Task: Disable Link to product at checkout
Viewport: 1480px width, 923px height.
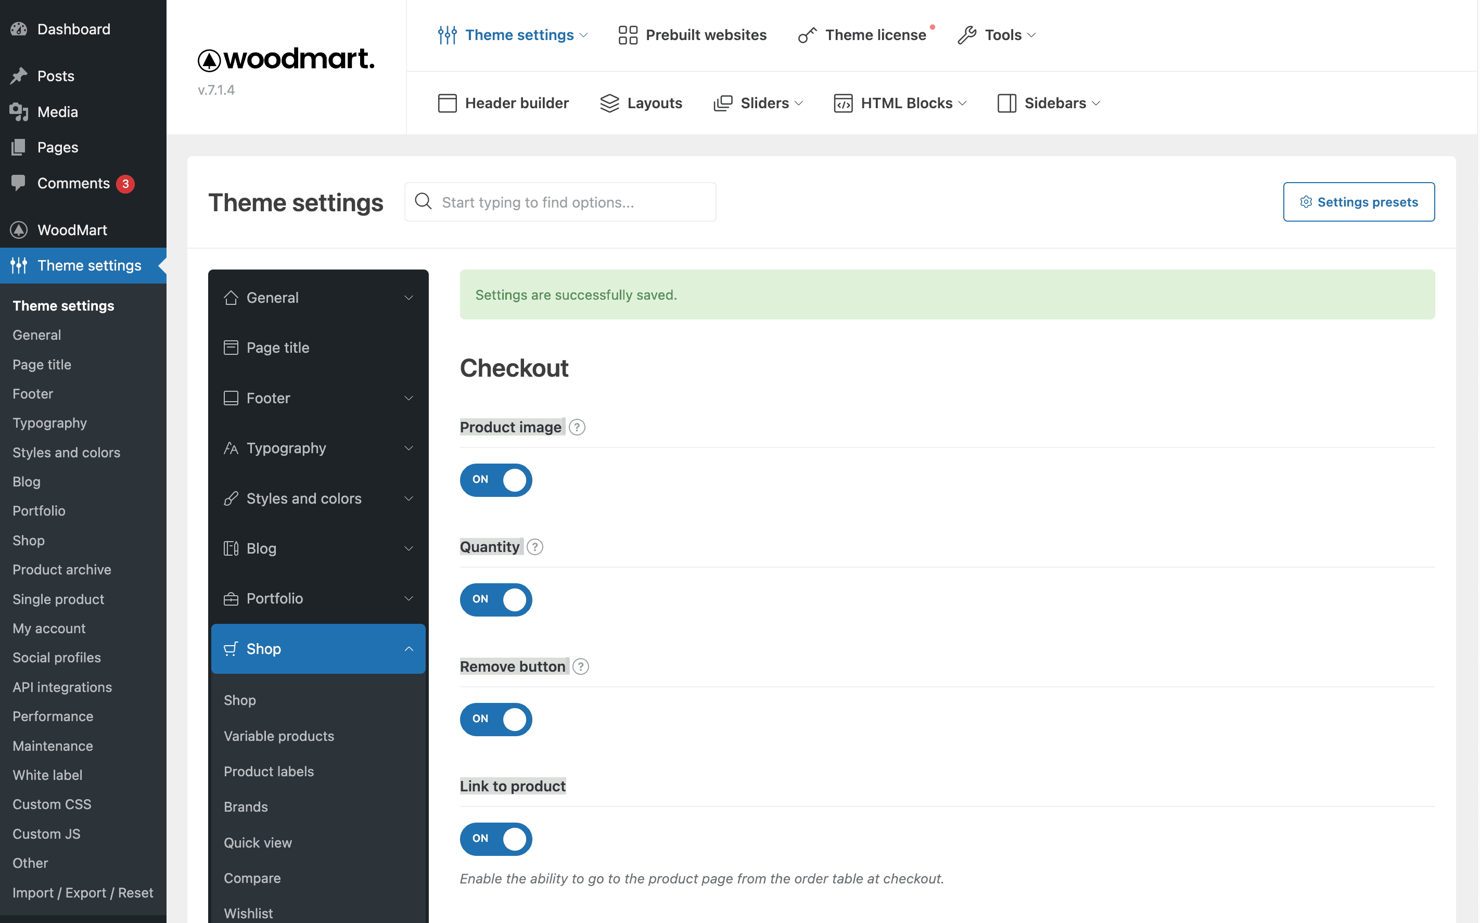Action: [x=496, y=839]
